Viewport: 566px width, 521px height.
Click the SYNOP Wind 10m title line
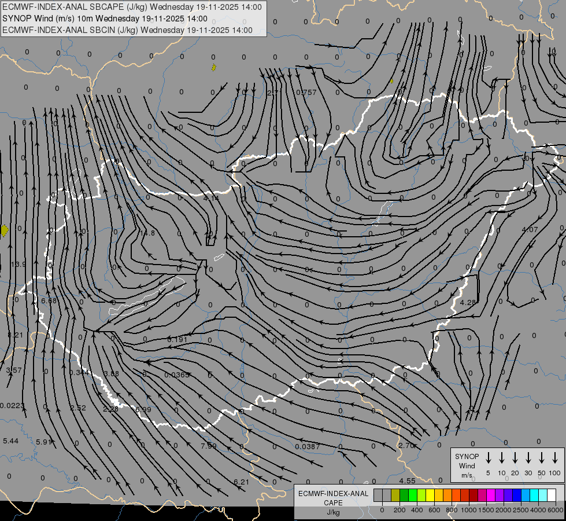[x=105, y=19]
